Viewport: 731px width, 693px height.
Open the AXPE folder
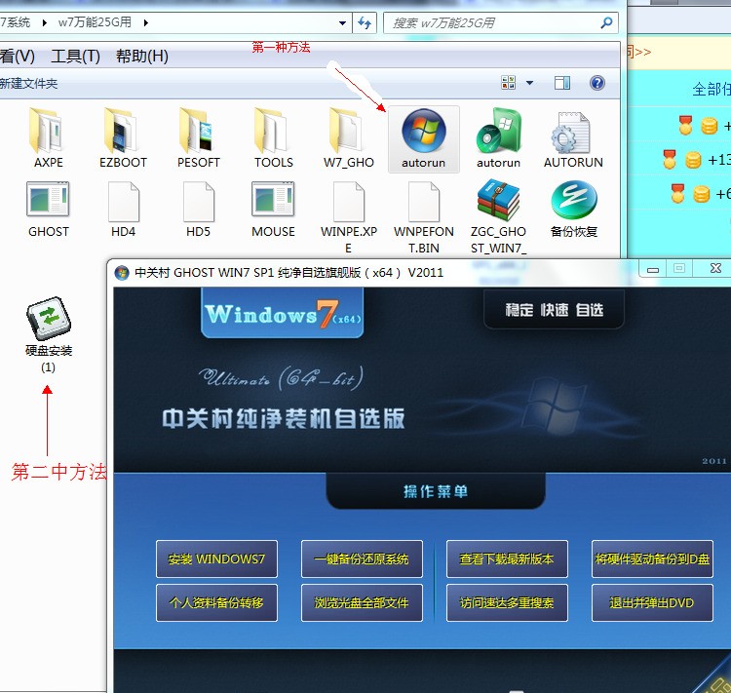[48, 138]
